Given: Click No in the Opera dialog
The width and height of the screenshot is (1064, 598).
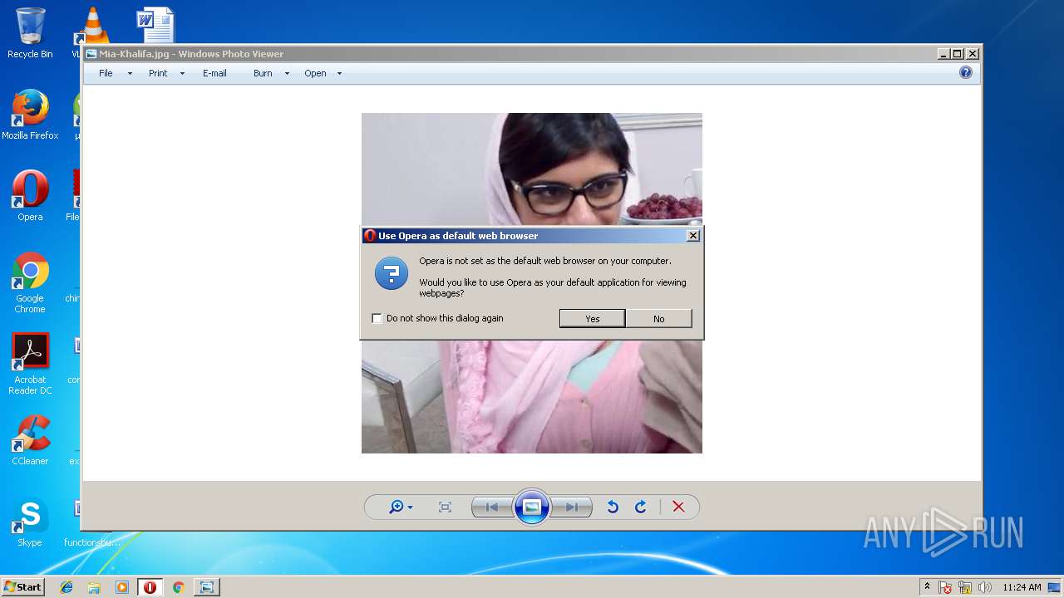Looking at the screenshot, I should [658, 318].
